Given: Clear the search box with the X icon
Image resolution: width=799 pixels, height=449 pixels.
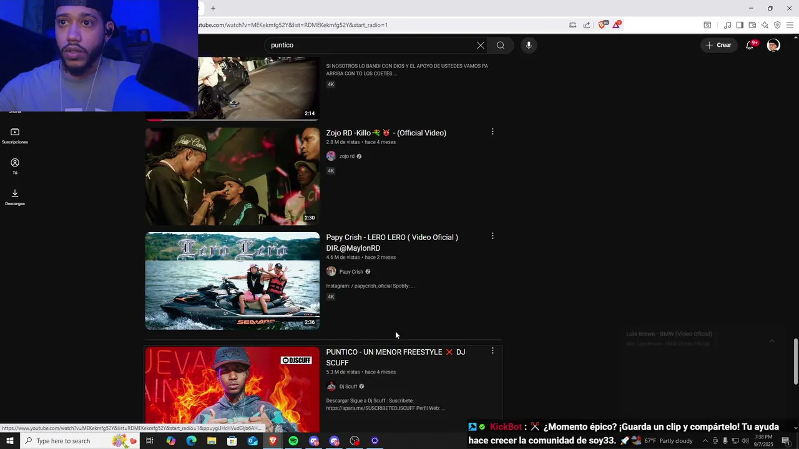Looking at the screenshot, I should (x=481, y=46).
